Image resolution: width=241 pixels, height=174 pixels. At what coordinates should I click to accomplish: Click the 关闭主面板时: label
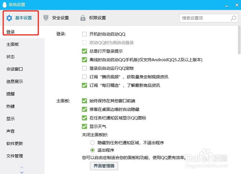pyautogui.click(x=95, y=135)
